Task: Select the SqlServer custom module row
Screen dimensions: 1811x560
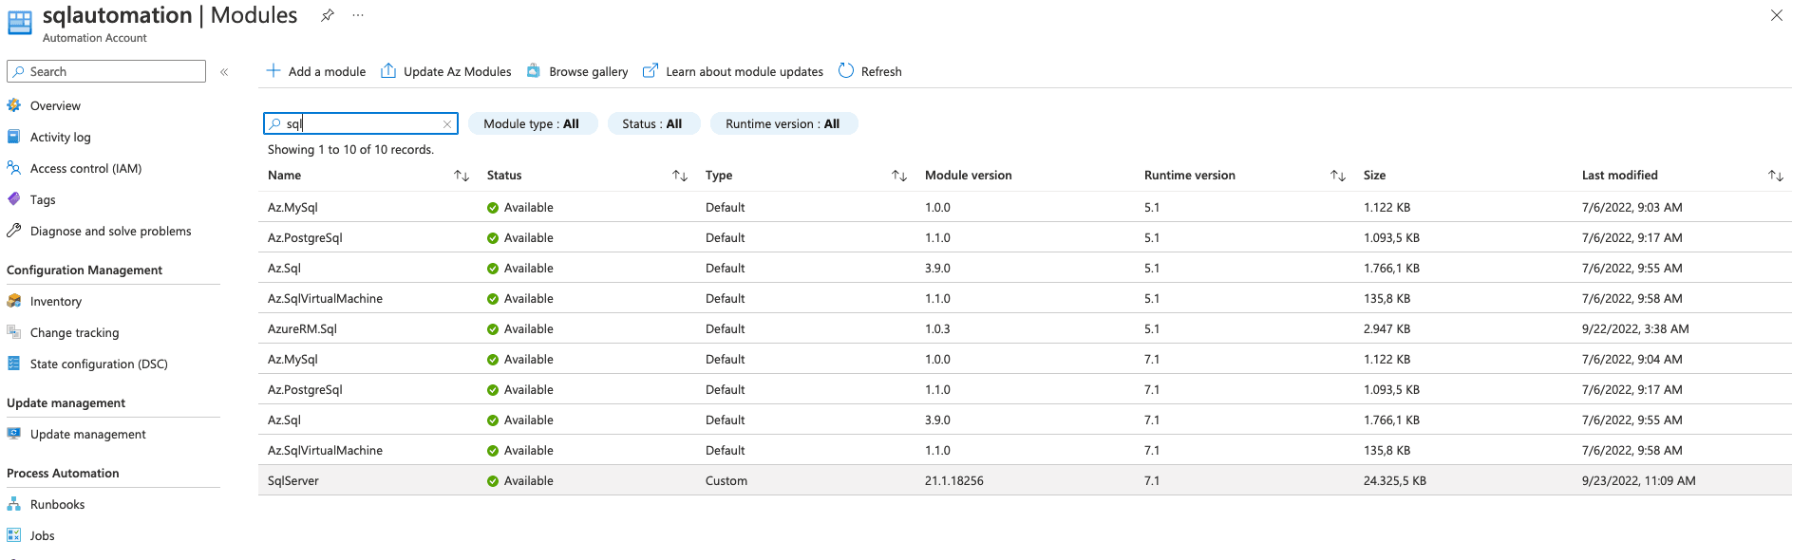Action: click(x=293, y=481)
